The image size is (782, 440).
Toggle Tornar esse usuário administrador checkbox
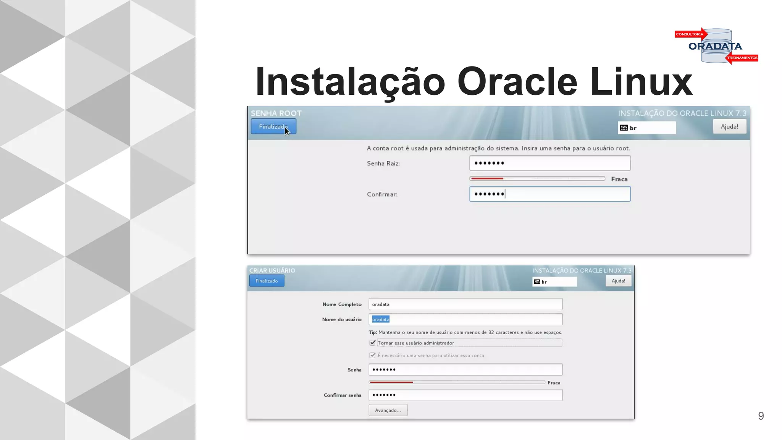pyautogui.click(x=373, y=343)
